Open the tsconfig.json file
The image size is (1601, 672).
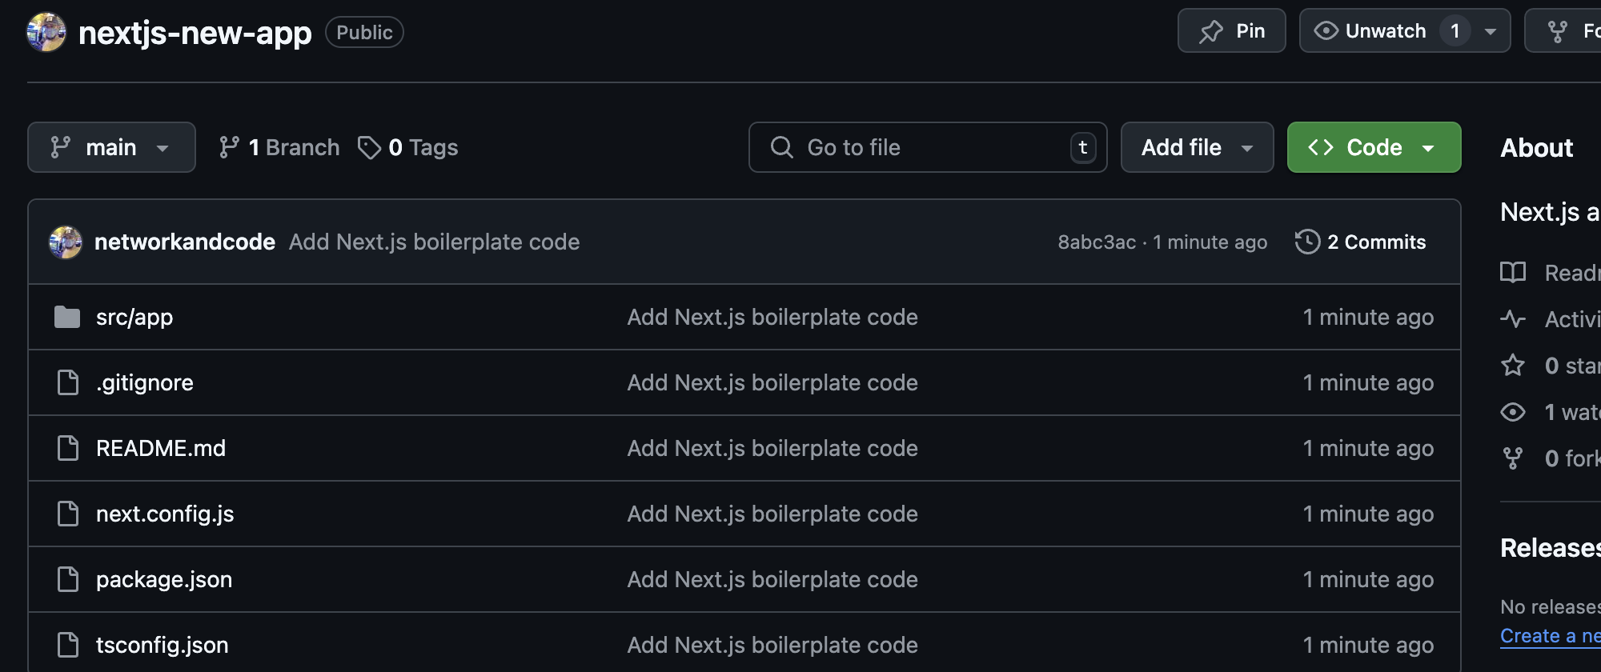163,645
